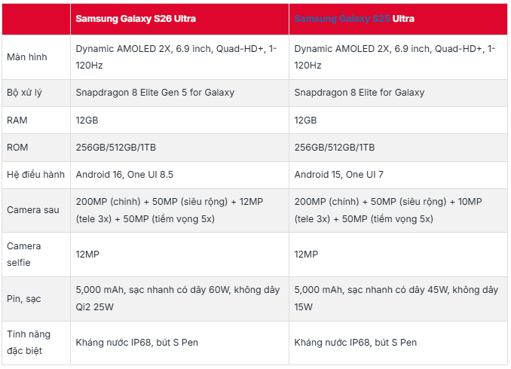This screenshot has width=511, height=369.
Task: Open the Samsung Galaxy S25 link
Action: coord(341,19)
